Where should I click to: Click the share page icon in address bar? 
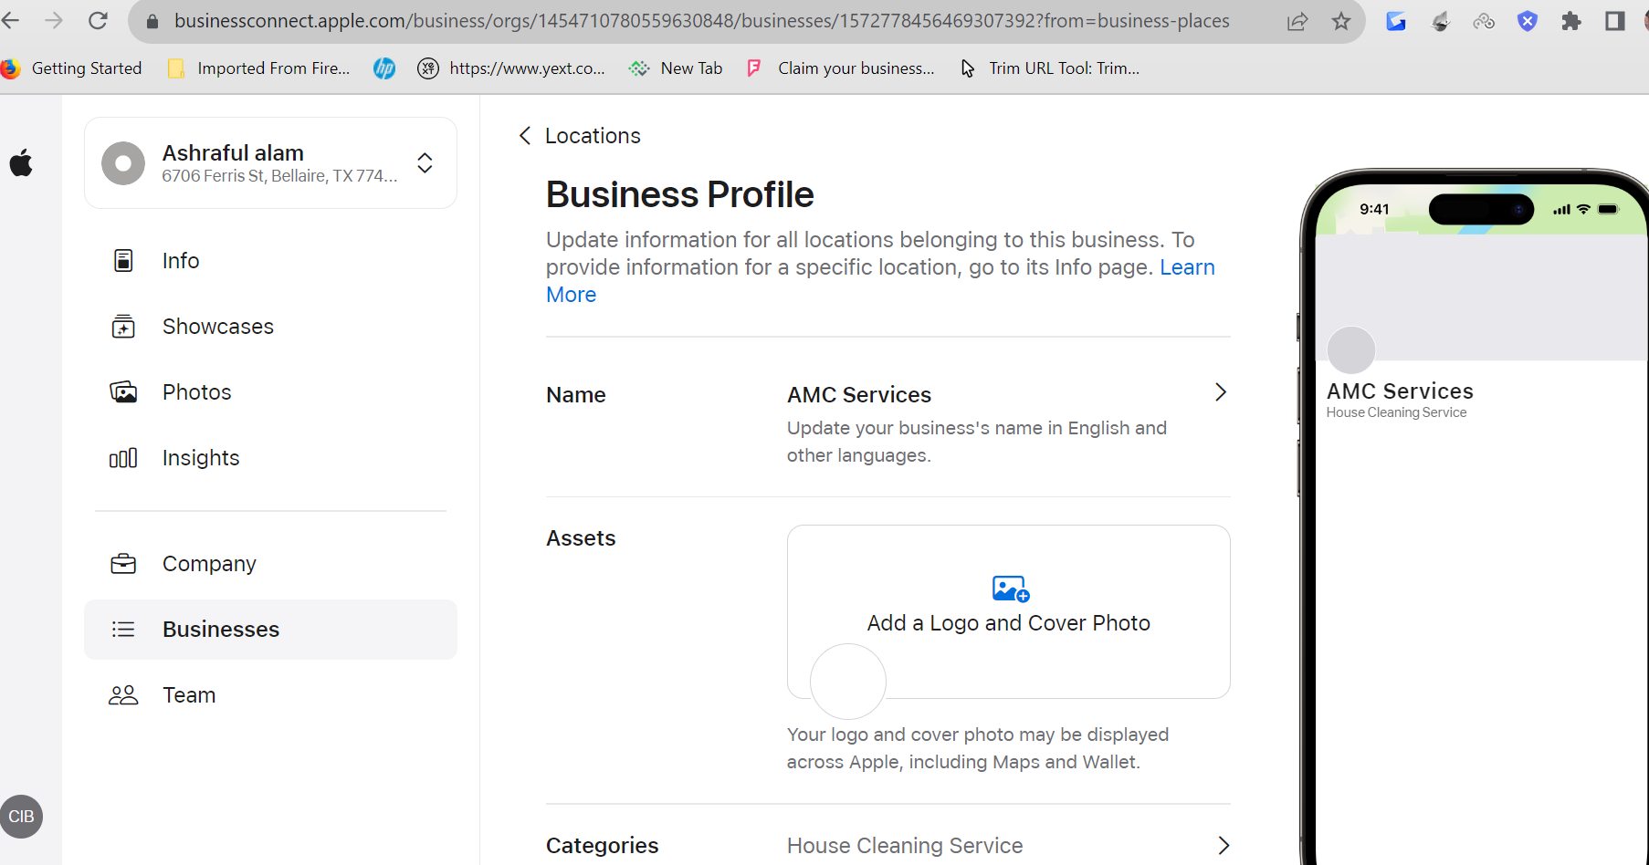pyautogui.click(x=1297, y=21)
